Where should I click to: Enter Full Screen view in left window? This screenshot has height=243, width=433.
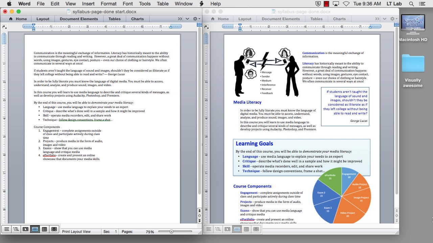point(54,229)
